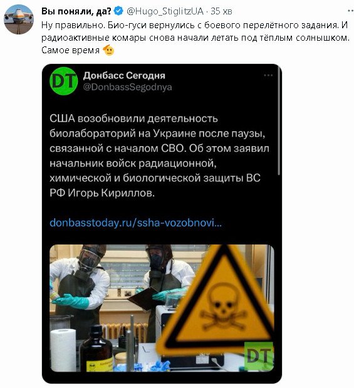
Task: Click the author name Вы поняли, да?
Action: point(76,11)
